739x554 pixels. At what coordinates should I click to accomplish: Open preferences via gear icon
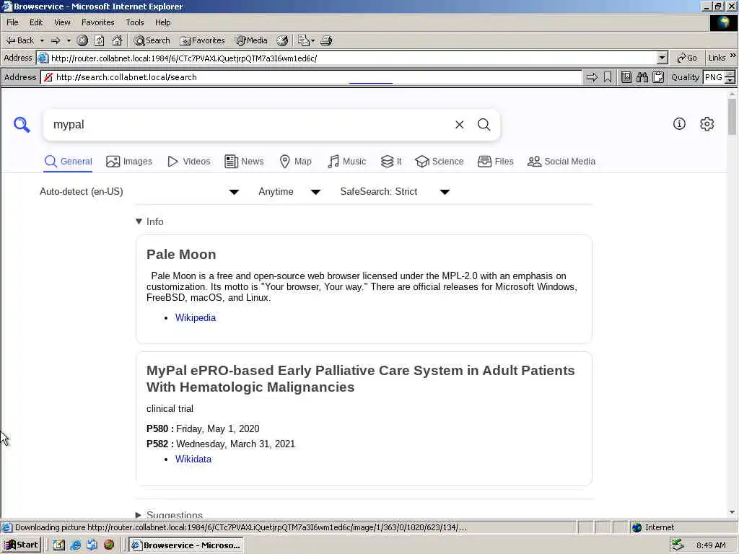[707, 124]
